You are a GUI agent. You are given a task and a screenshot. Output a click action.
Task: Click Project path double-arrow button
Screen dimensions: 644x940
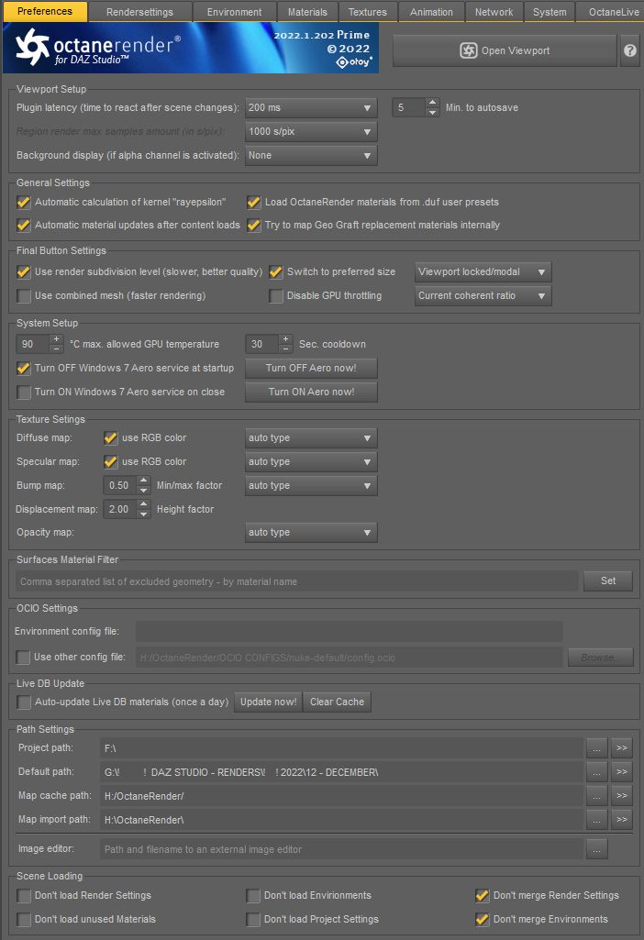point(622,748)
